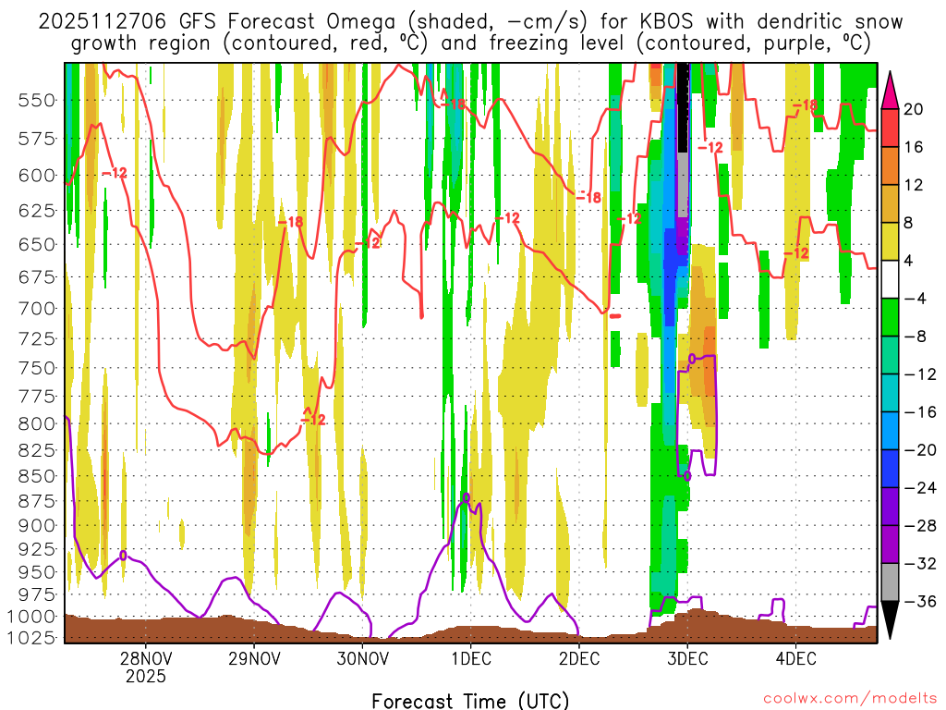
Task: Click the purple 0 freezing label near 1DEC
Action: coord(466,497)
